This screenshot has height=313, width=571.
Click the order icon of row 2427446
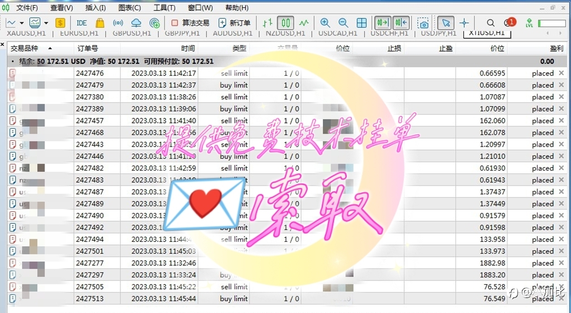coord(13,157)
